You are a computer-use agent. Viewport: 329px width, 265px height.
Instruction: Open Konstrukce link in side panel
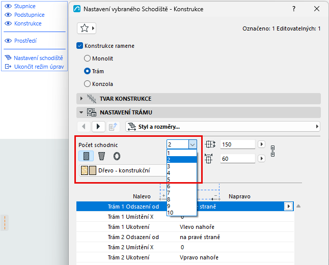tap(28, 23)
